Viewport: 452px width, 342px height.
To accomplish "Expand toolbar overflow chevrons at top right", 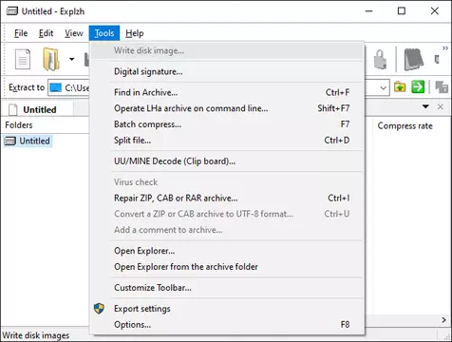I will coord(445,48).
